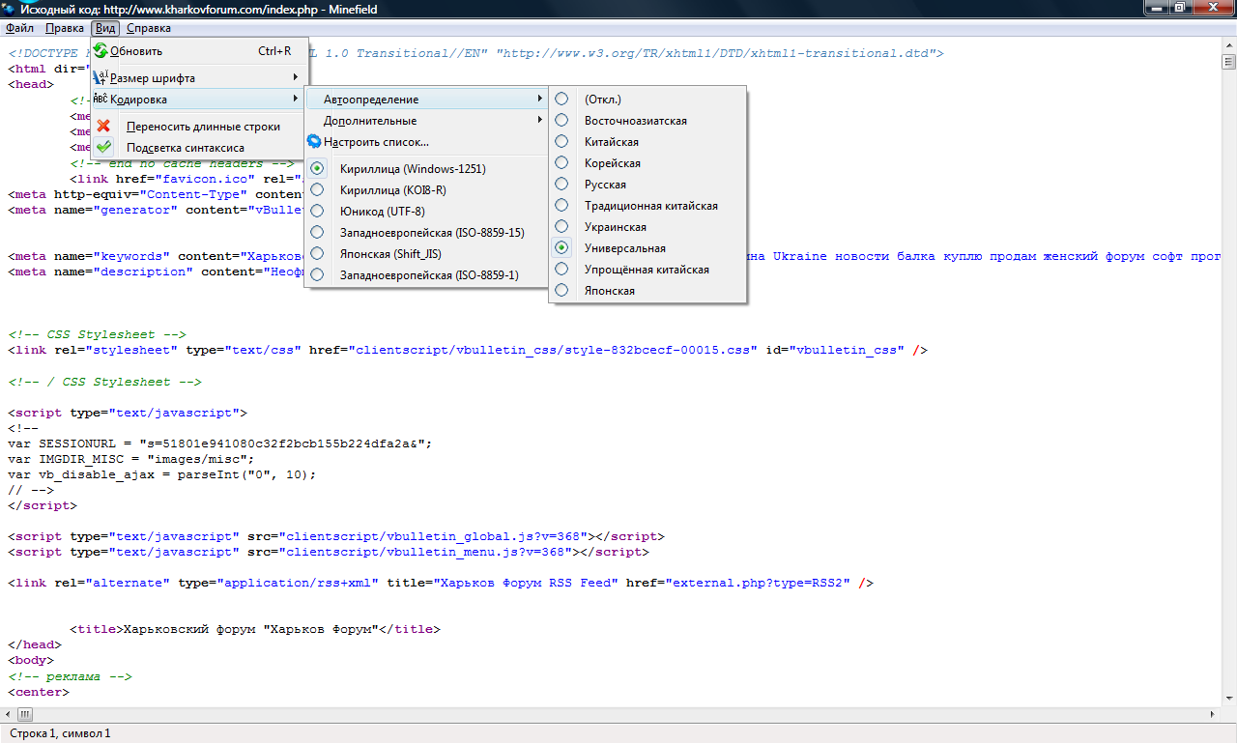Select Юникод (UTF-8) encoding
This screenshot has height=744, width=1237.
click(x=426, y=212)
